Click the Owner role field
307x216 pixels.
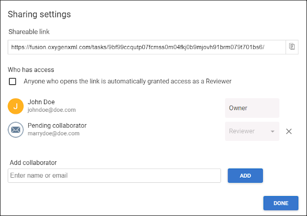tap(252, 108)
